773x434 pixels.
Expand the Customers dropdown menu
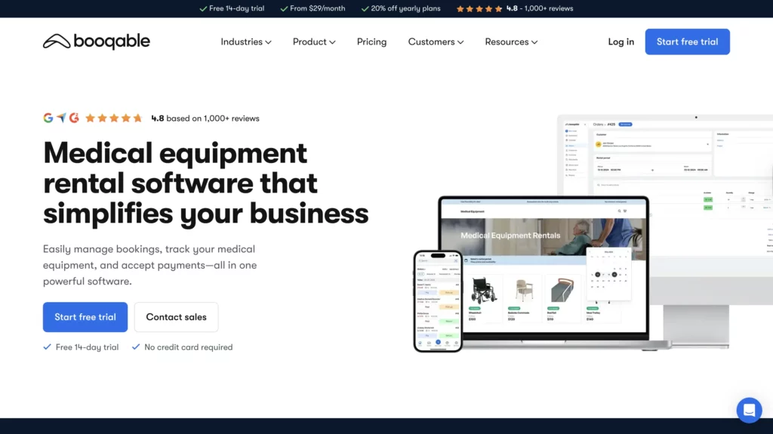point(436,42)
